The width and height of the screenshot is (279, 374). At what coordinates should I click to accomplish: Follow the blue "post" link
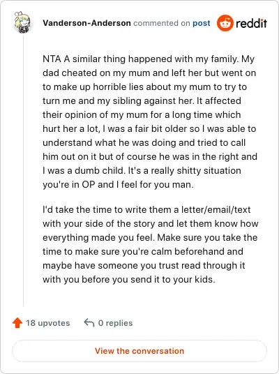pyautogui.click(x=202, y=24)
